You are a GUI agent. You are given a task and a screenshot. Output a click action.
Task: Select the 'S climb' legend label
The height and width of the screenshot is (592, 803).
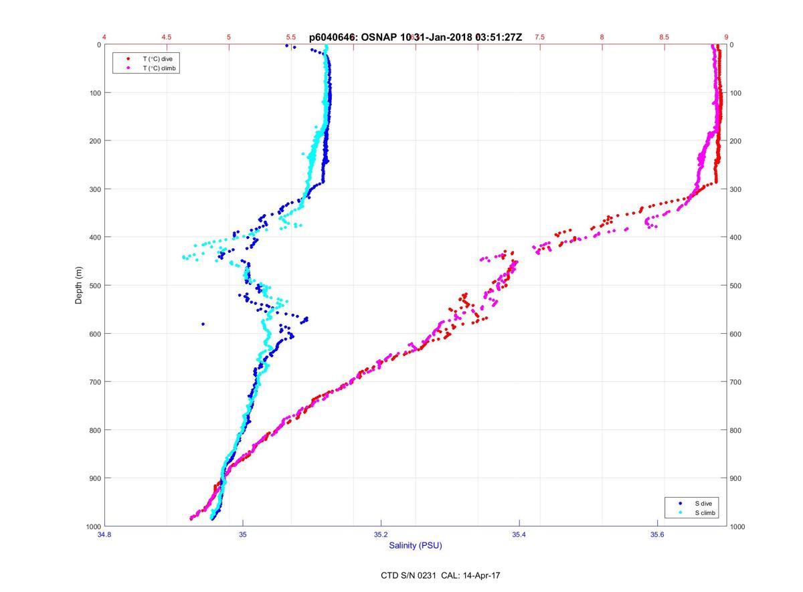tap(705, 512)
